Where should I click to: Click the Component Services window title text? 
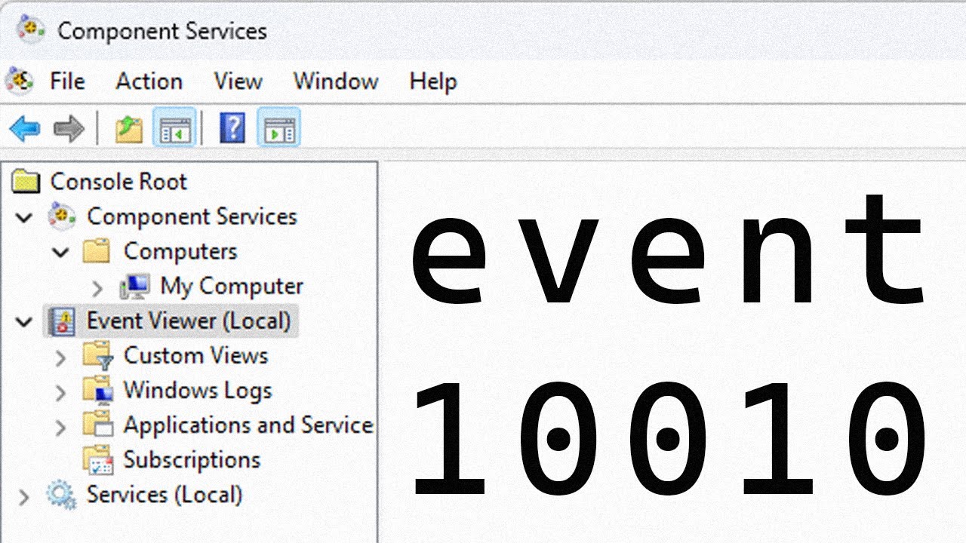click(162, 31)
